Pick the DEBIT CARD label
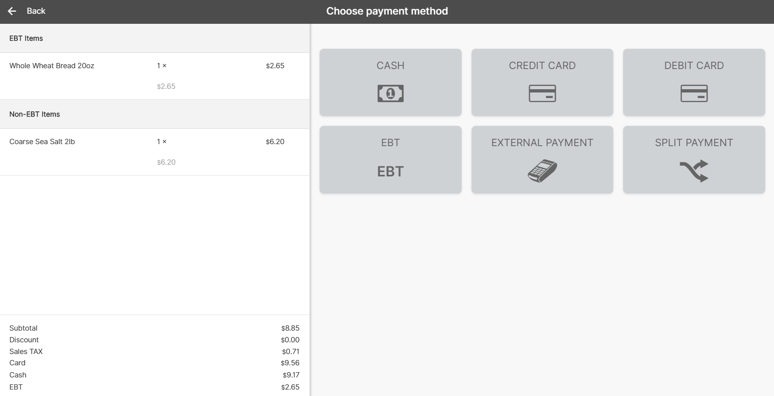Screen dimensions: 774x396 point(694,65)
